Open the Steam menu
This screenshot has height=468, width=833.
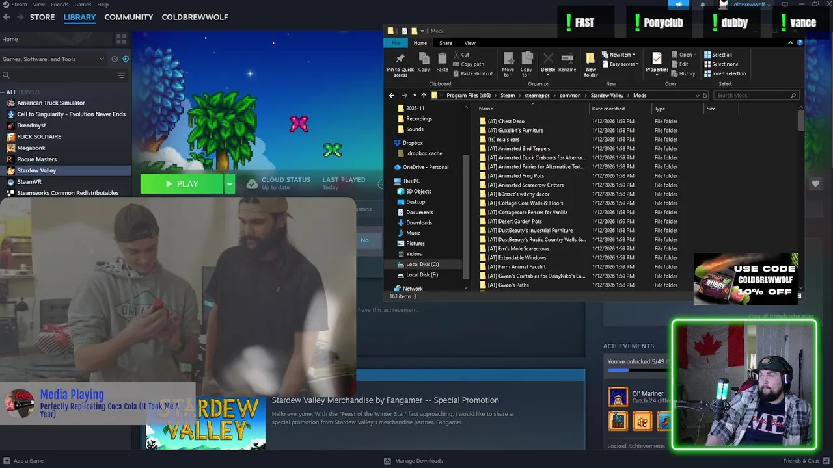click(x=15, y=5)
